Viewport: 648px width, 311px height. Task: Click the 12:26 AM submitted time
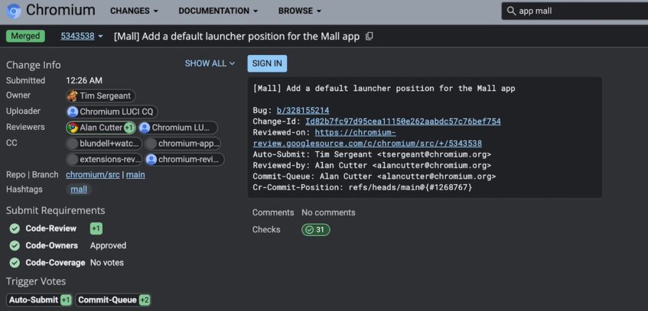[x=84, y=80]
